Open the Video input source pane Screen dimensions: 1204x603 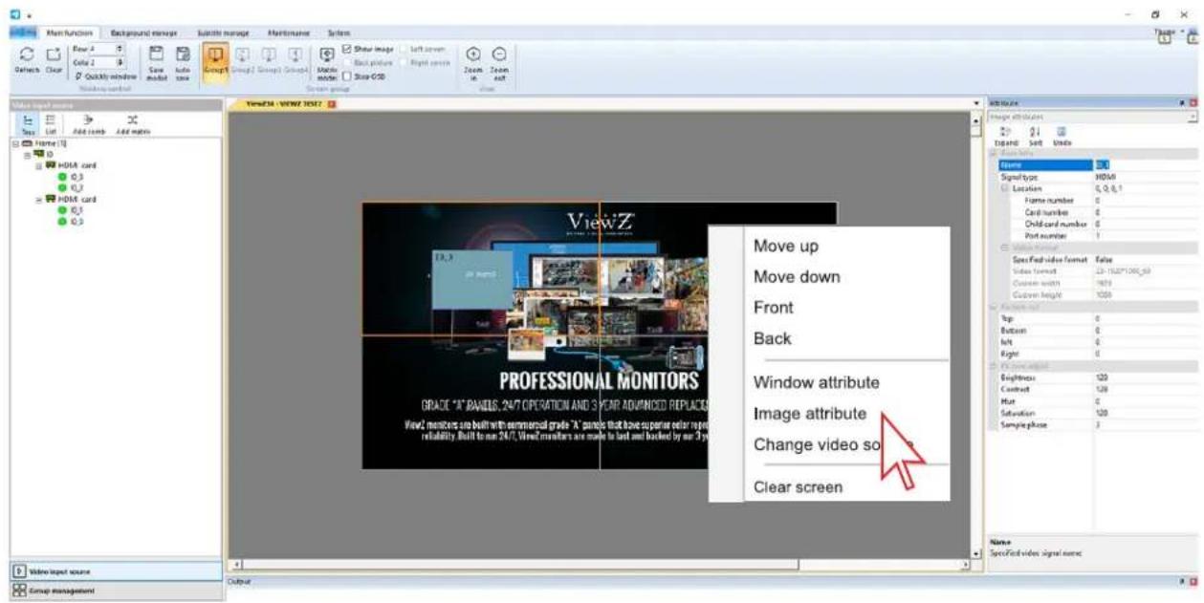click(x=115, y=571)
